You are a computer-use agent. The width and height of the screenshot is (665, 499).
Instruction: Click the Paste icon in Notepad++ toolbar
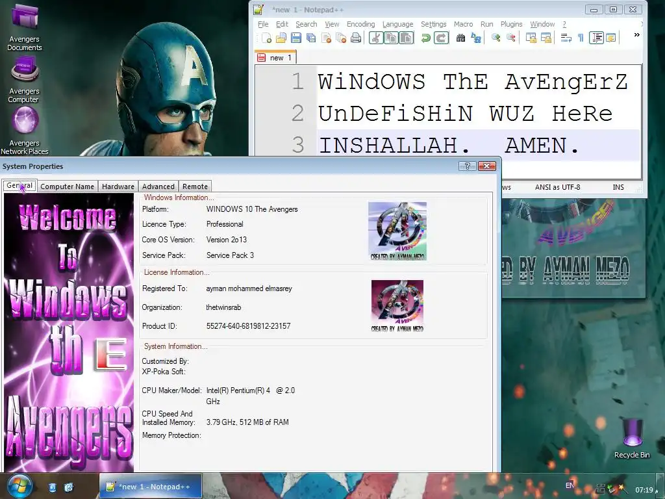[x=407, y=38]
